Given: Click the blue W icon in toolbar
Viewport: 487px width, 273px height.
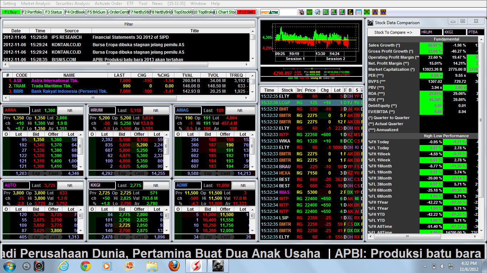Looking at the screenshot, I should coord(383,12).
